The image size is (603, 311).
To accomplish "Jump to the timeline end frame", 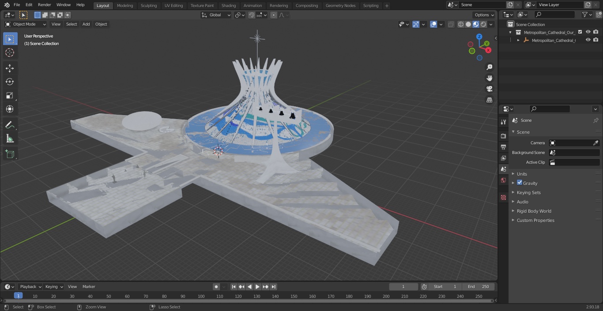I will coord(273,287).
